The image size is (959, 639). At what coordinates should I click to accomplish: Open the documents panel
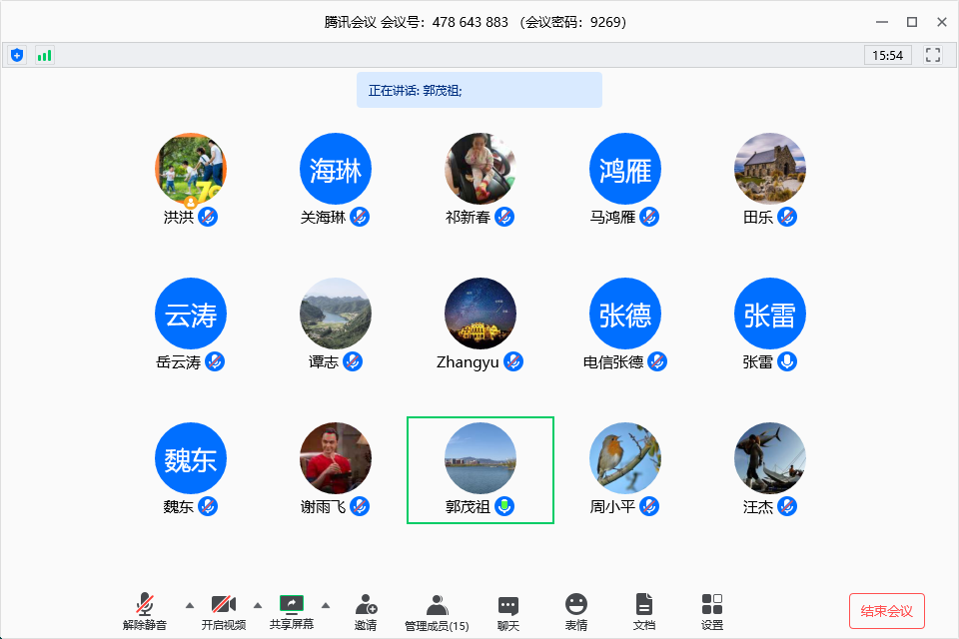[644, 611]
